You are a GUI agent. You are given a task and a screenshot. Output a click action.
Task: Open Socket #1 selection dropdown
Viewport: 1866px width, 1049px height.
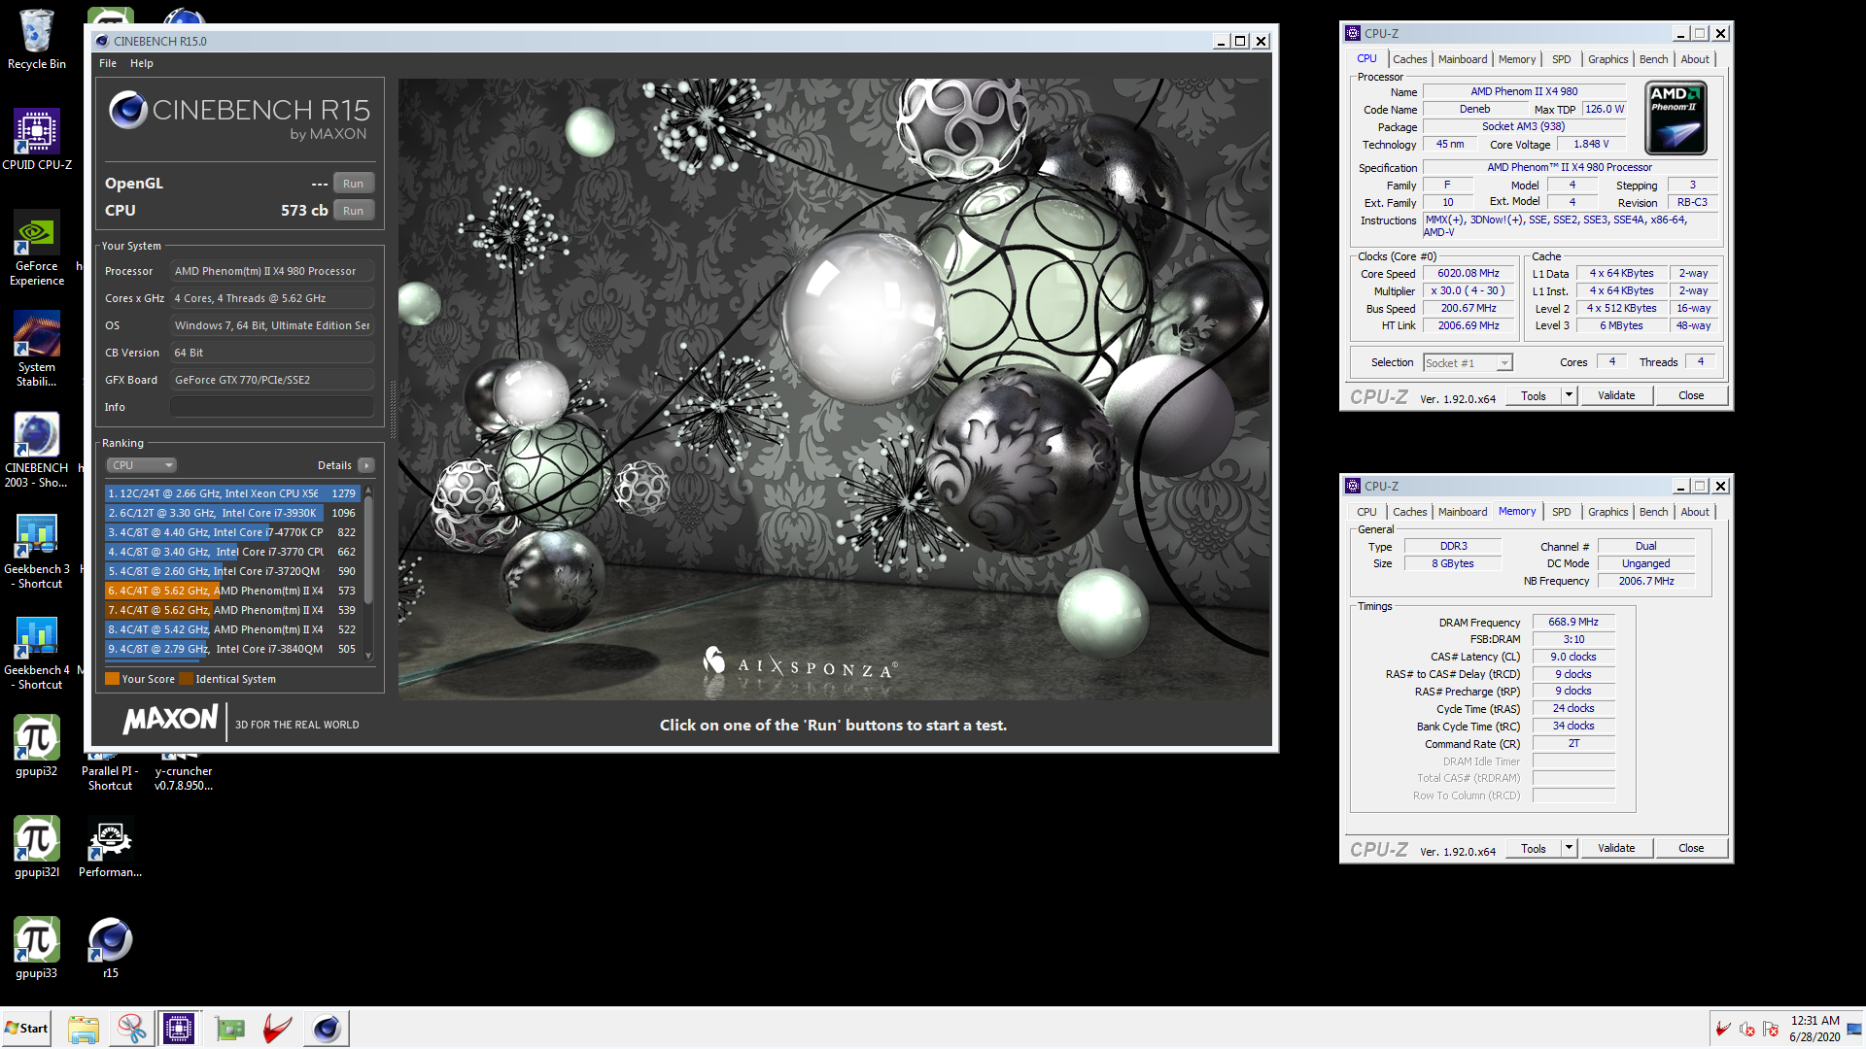pyautogui.click(x=1468, y=363)
